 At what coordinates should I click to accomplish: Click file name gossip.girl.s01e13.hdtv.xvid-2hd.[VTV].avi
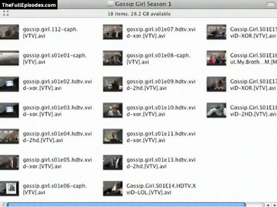(161, 163)
